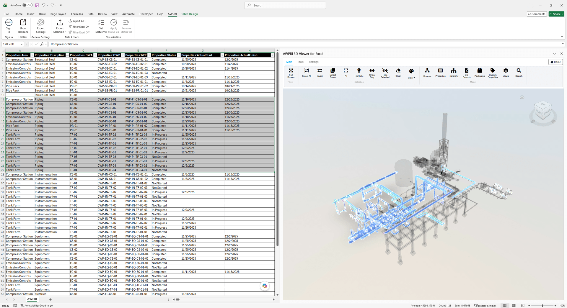
Task: Toggle Show Only eye in viewer
Action: pyautogui.click(x=372, y=73)
